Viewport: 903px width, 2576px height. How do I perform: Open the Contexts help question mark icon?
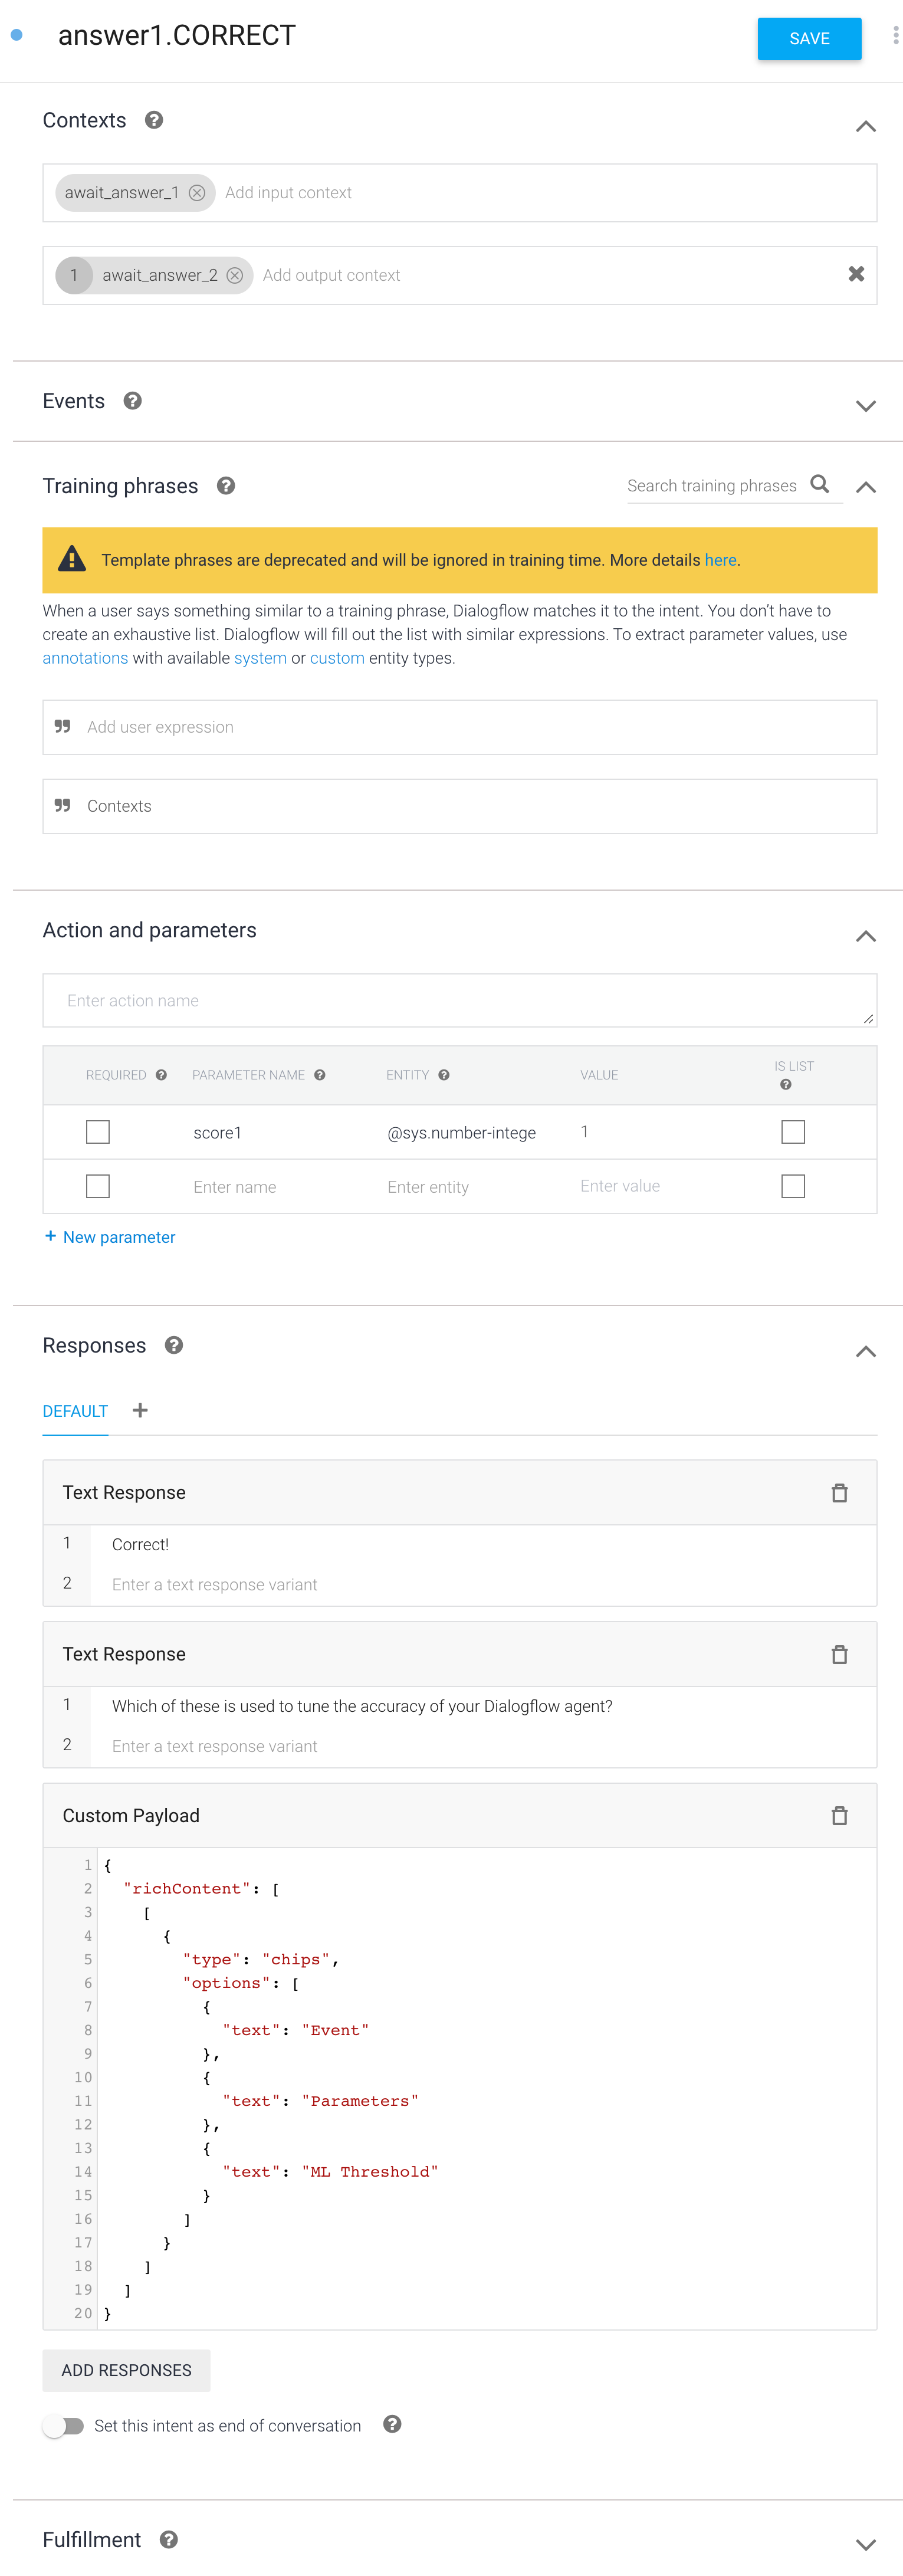click(x=154, y=121)
